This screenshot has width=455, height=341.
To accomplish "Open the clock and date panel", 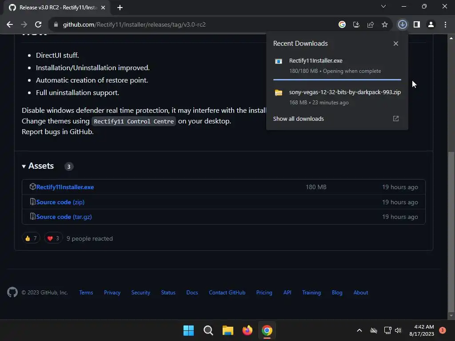I will point(421,330).
